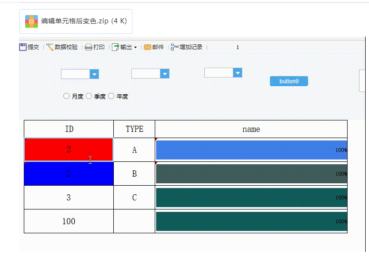This screenshot has width=369, height=259.
Task: Select the 年度 radio button
Action: pyautogui.click(x=111, y=96)
